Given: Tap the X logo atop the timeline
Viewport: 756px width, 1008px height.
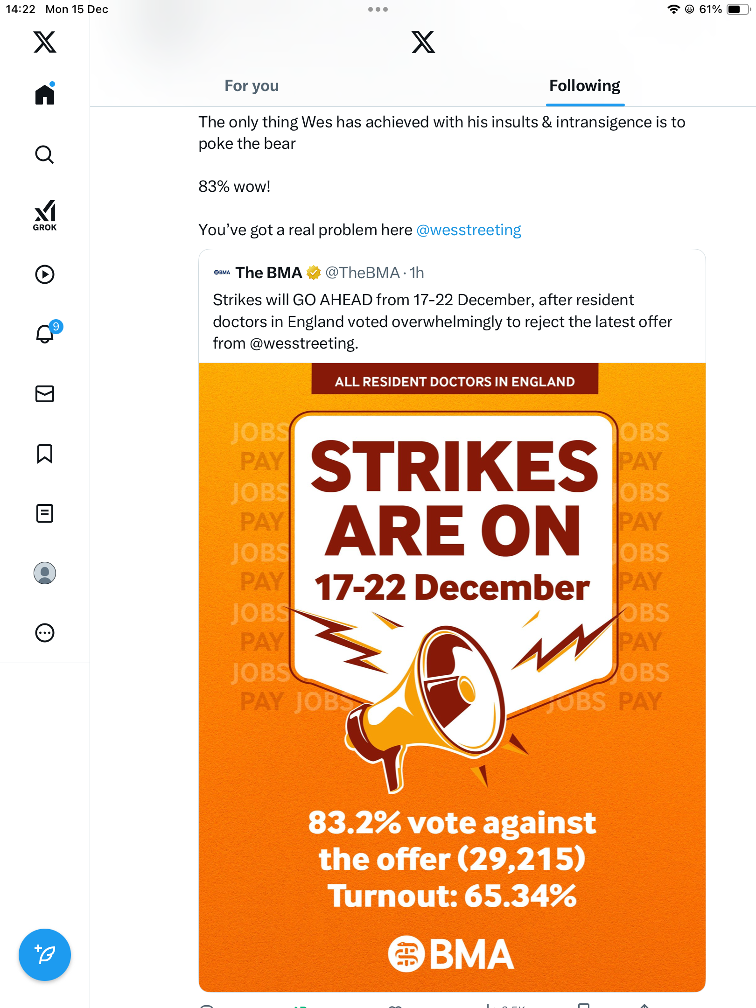Looking at the screenshot, I should 423,42.
